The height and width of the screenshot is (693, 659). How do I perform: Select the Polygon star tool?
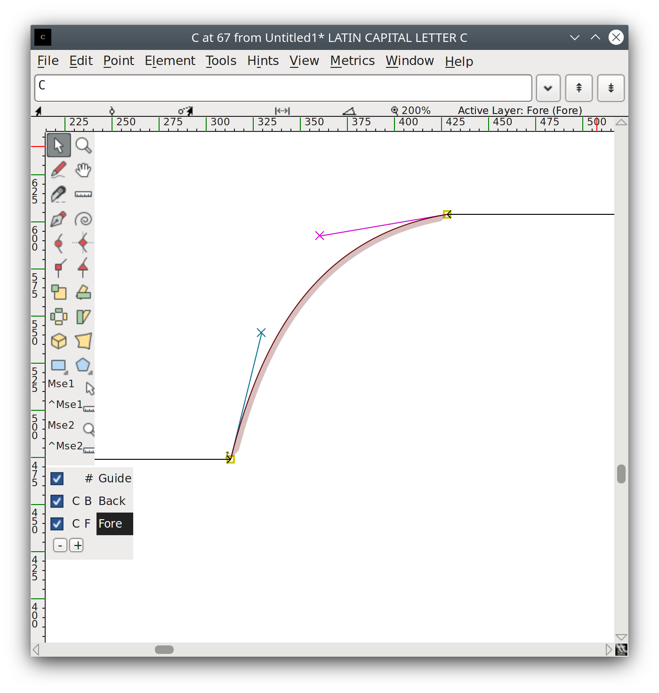pyautogui.click(x=83, y=366)
